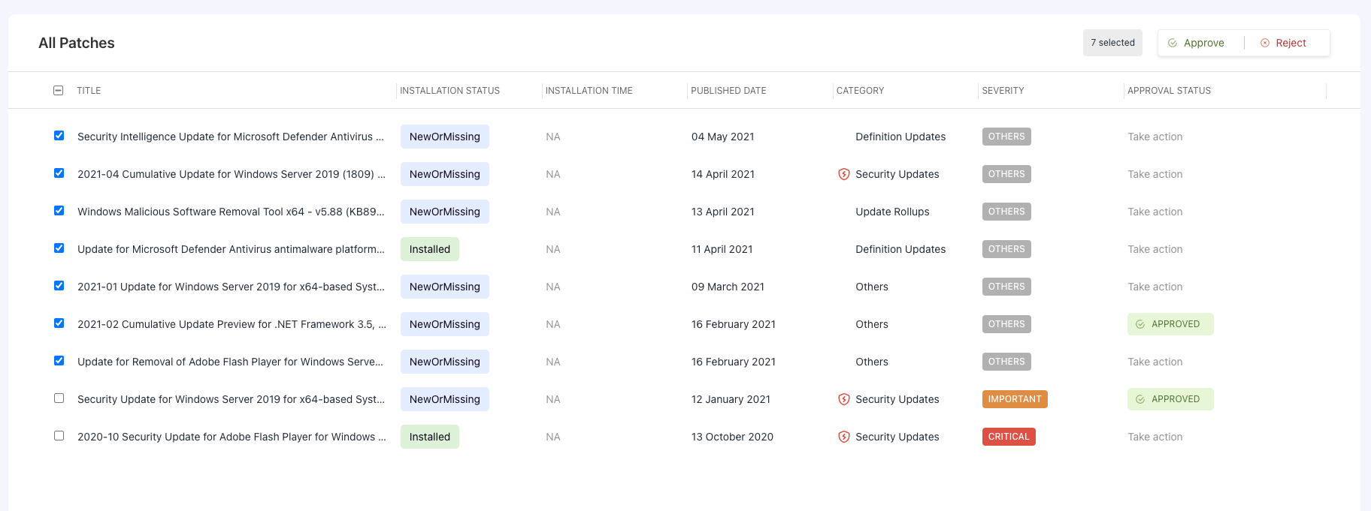Click the 7 selected badge
This screenshot has height=511, width=1371.
click(1112, 43)
